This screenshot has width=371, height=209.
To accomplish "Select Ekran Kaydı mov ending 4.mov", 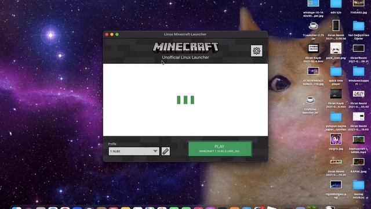I will pos(313,48).
